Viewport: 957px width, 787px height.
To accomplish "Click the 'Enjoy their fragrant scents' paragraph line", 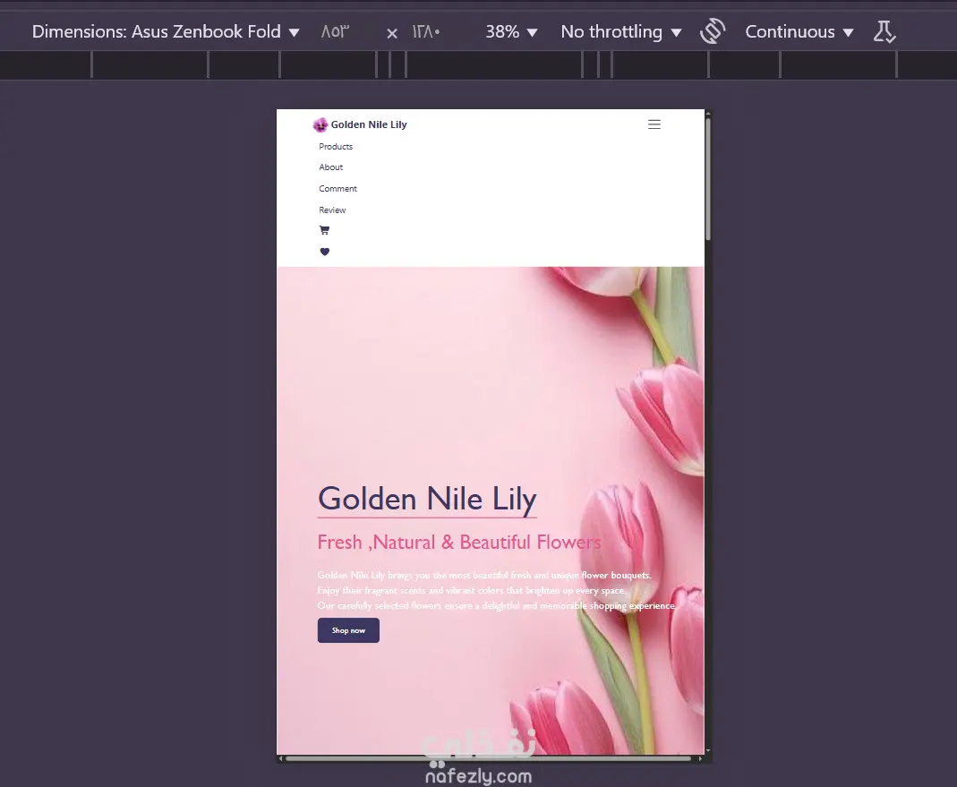I will [471, 590].
